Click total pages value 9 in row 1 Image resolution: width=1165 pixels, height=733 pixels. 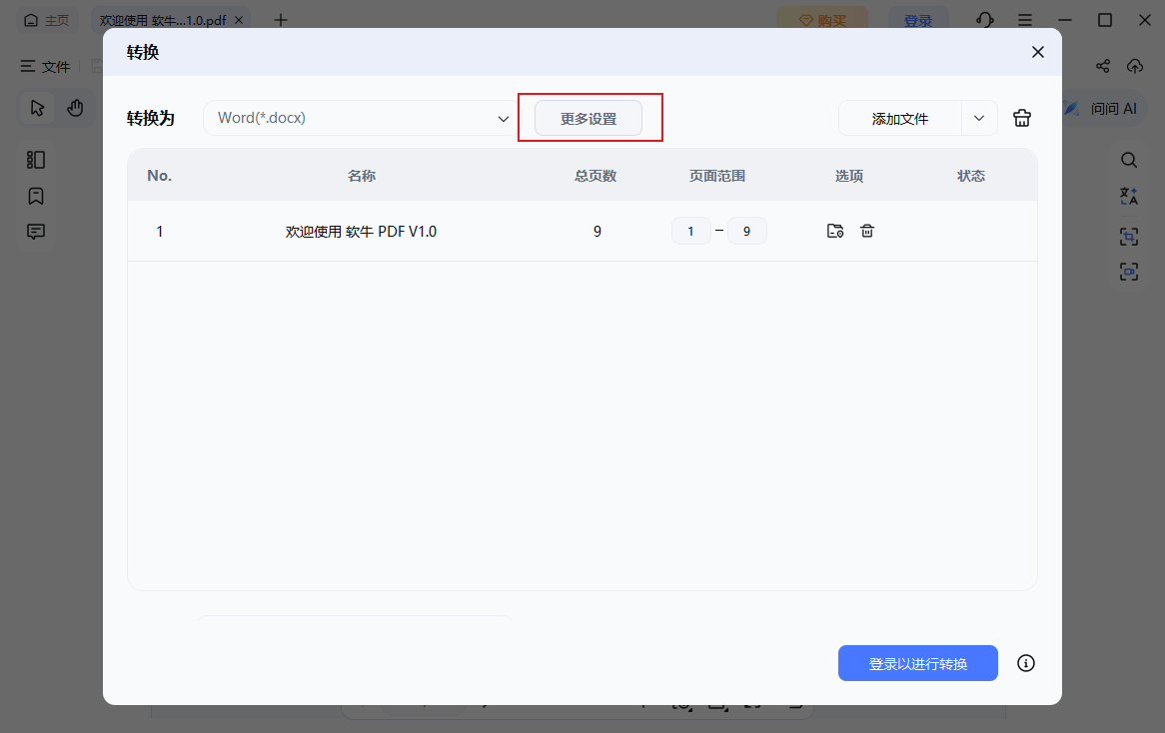point(596,232)
